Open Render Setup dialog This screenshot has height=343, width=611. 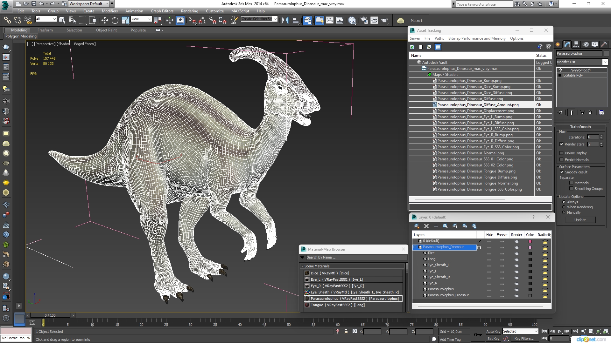[364, 20]
